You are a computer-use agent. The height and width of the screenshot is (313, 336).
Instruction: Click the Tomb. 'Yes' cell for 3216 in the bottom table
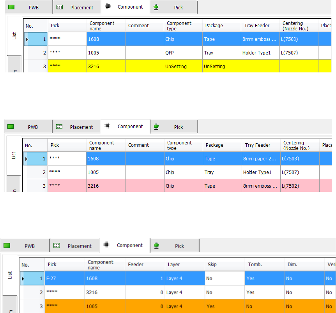[x=265, y=292]
